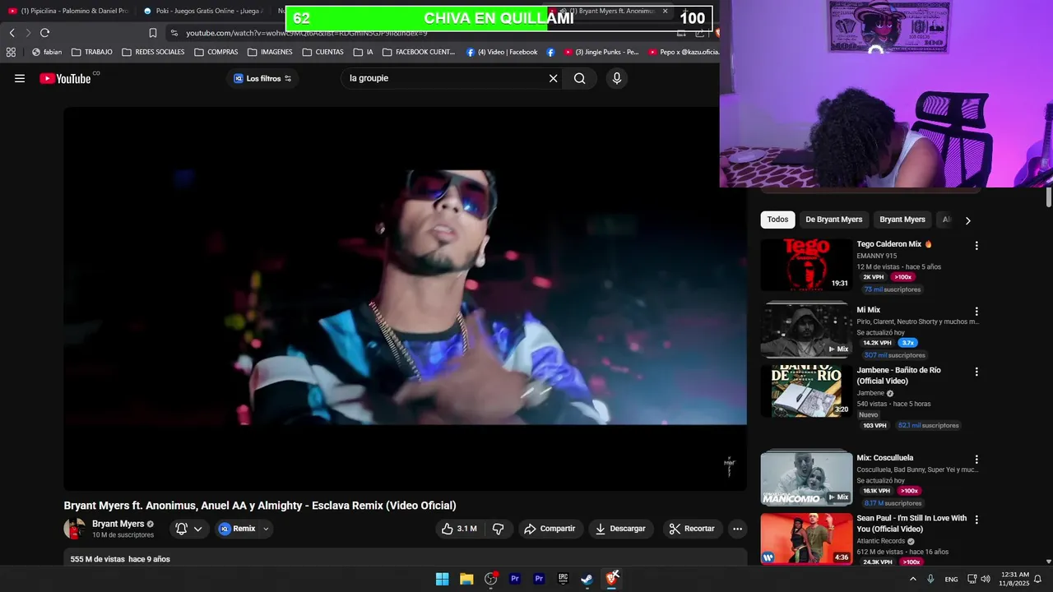
Task: Open the browser tab grid icon
Action: click(11, 52)
